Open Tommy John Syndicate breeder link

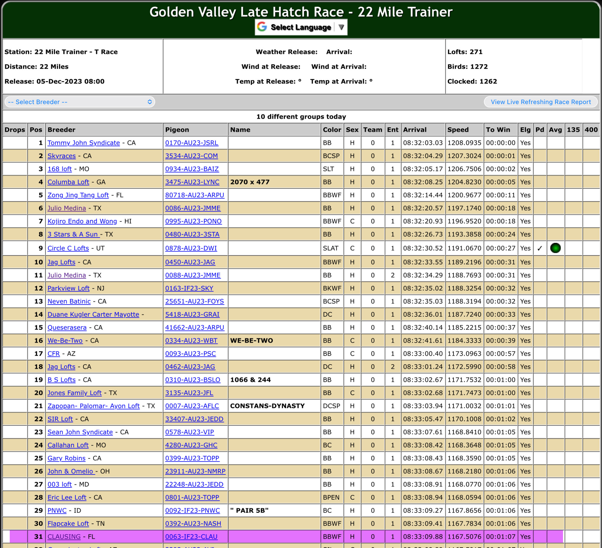tap(84, 143)
